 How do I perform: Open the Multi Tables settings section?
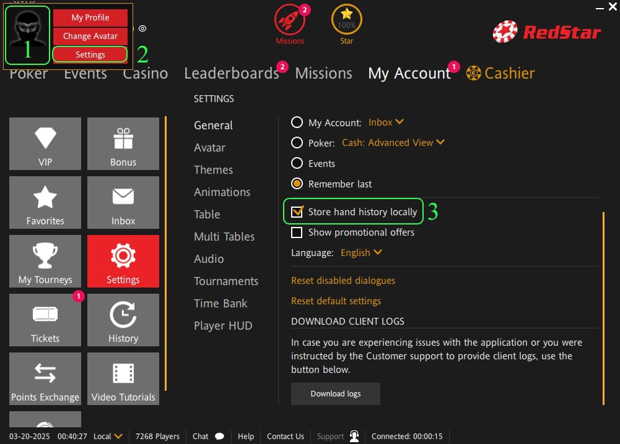224,236
